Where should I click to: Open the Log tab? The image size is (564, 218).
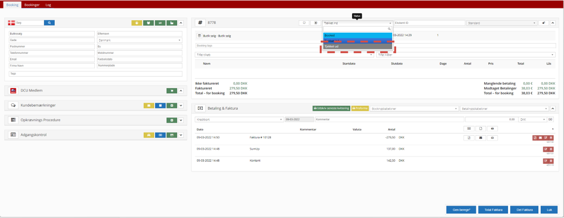point(48,4)
